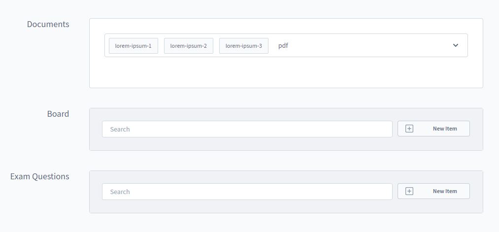Click the Search placeholder text in Exam Questions
The image size is (499, 232).
pos(120,192)
